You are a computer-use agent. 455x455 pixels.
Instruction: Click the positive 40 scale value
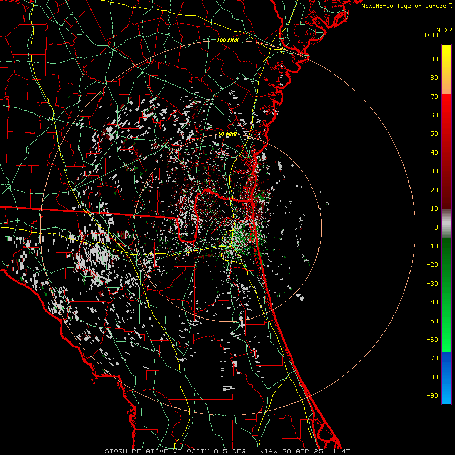[x=434, y=152]
